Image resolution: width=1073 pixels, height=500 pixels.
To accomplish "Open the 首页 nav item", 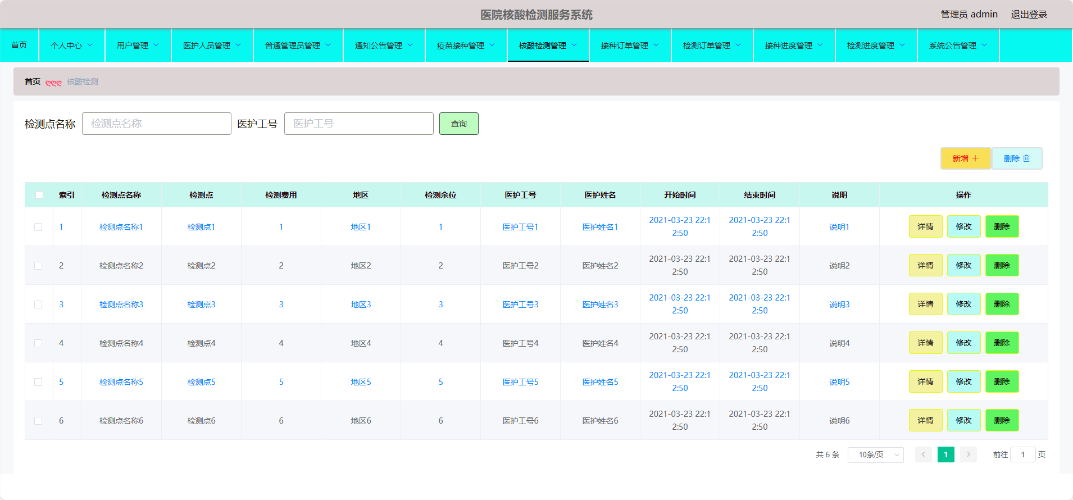I will (x=19, y=45).
